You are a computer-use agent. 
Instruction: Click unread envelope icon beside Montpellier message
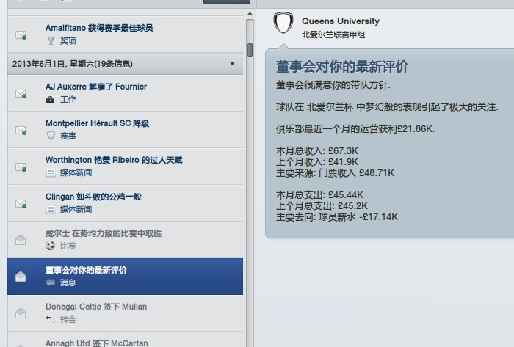click(21, 131)
